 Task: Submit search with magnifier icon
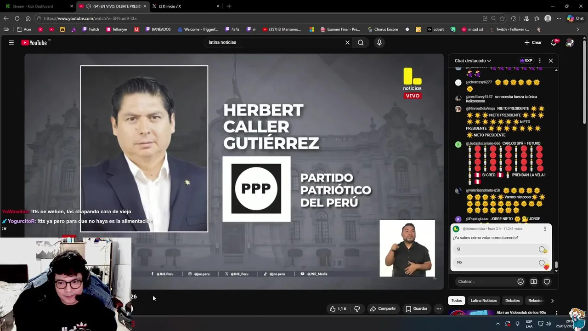(x=361, y=42)
